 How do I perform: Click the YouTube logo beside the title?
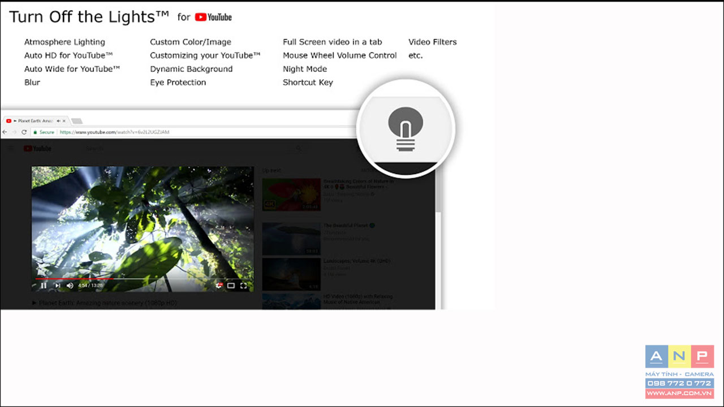(x=213, y=17)
